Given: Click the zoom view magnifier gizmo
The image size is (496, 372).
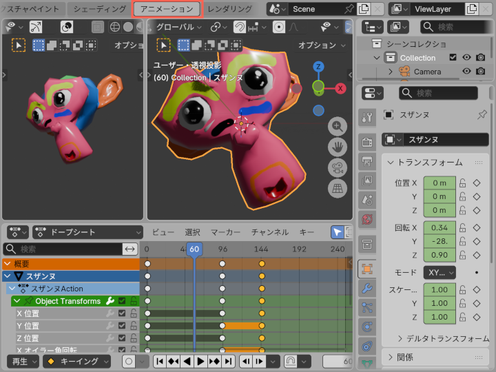Looking at the screenshot, I should pos(337,127).
